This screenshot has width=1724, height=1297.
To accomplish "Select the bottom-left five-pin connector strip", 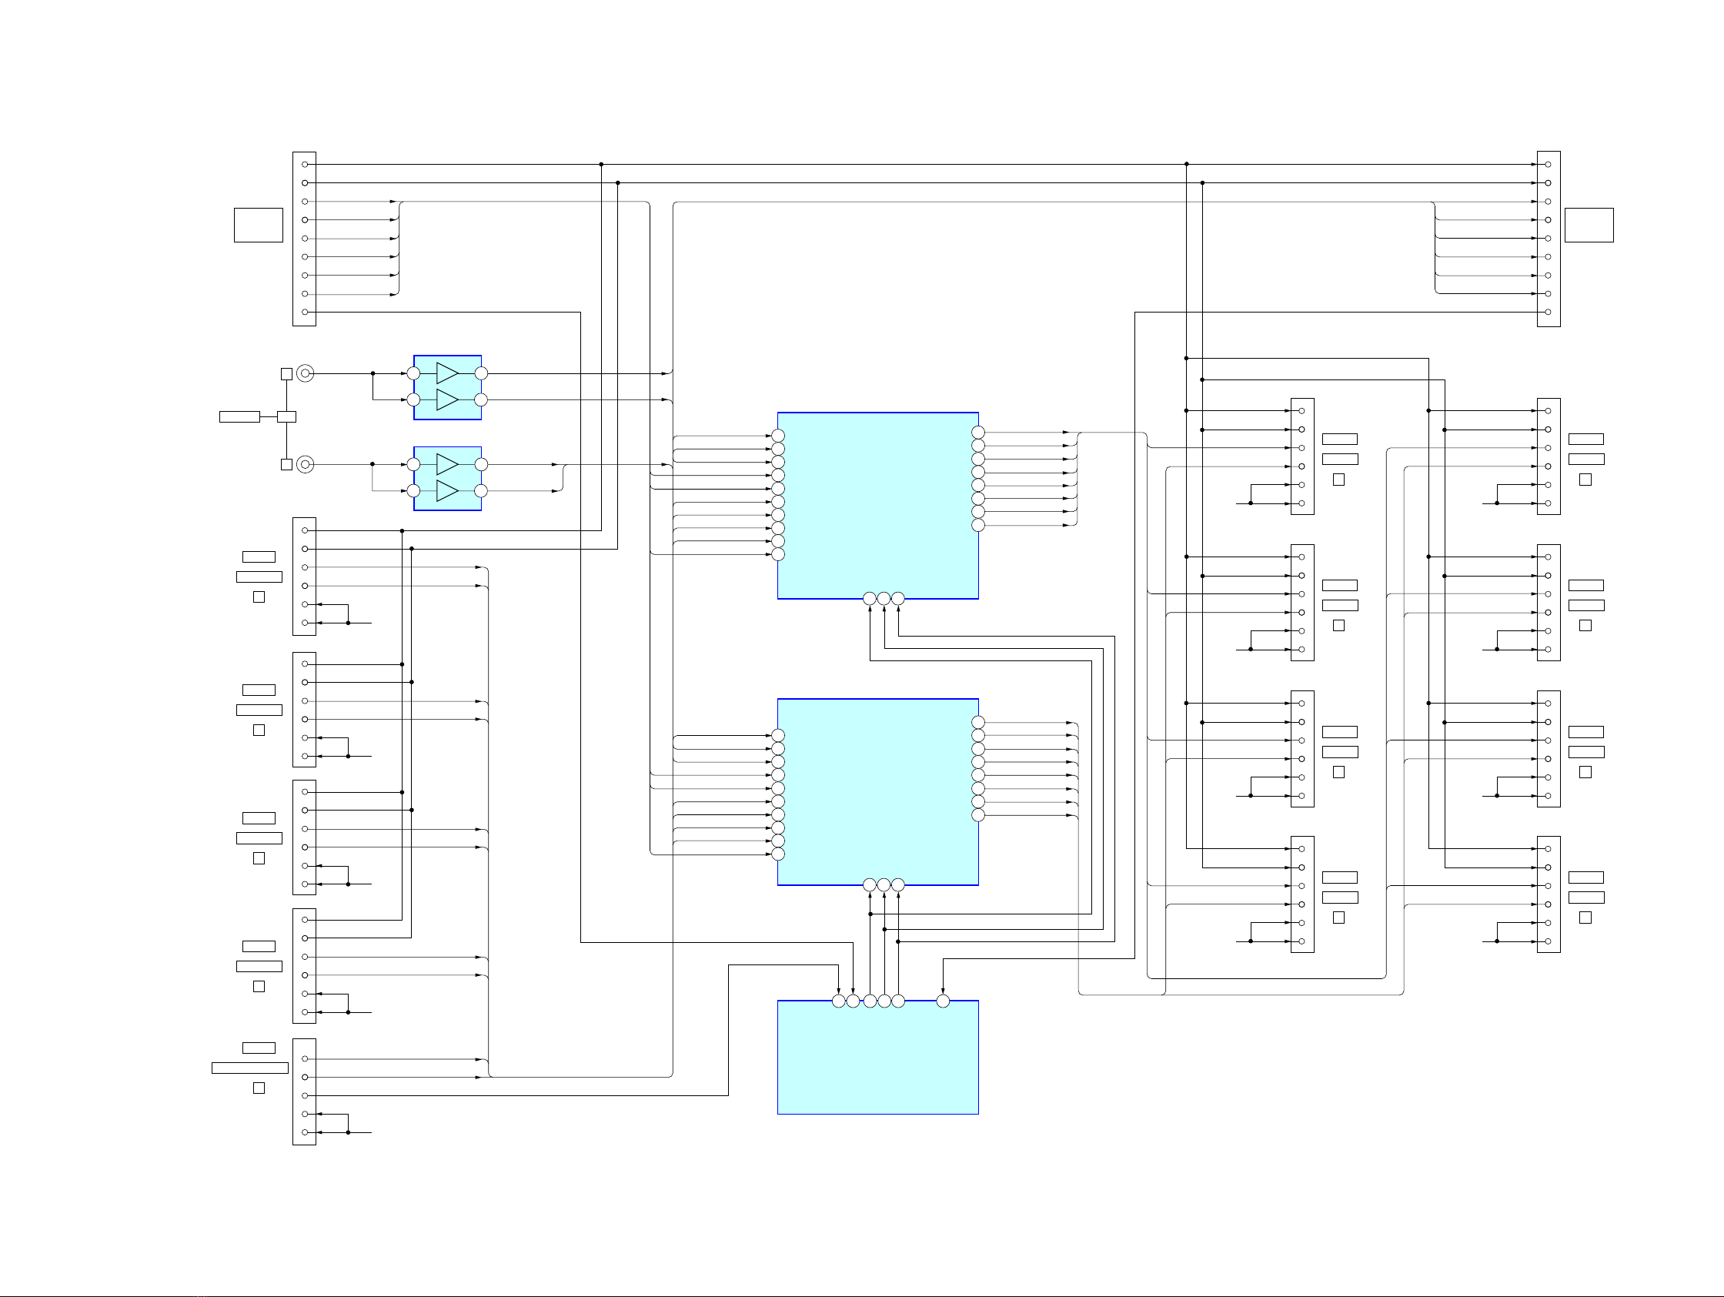I will coord(304,1092).
